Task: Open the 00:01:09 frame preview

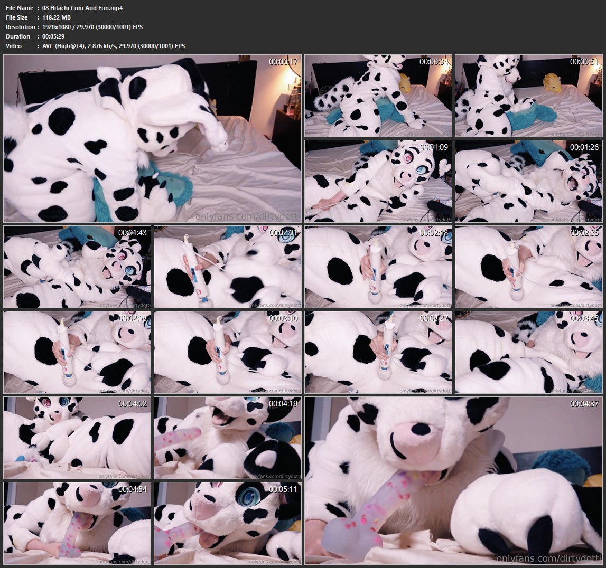Action: tap(378, 182)
